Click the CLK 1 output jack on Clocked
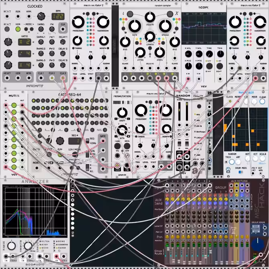 tap(41, 78)
